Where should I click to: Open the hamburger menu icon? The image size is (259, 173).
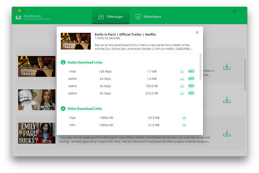(241, 11)
